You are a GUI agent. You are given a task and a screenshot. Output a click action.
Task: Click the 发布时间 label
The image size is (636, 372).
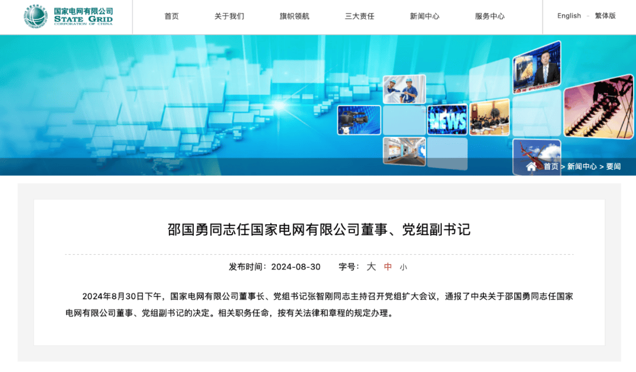pos(248,267)
